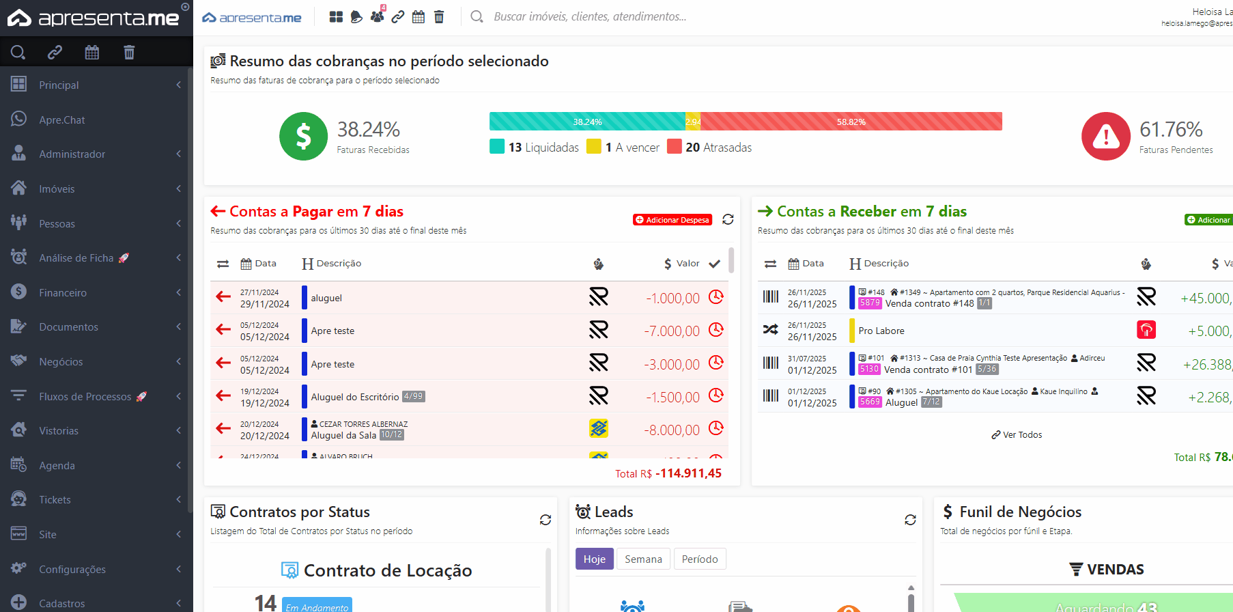This screenshot has height=612, width=1233.
Task: Toggle the A vencer legend item
Action: (x=623, y=148)
